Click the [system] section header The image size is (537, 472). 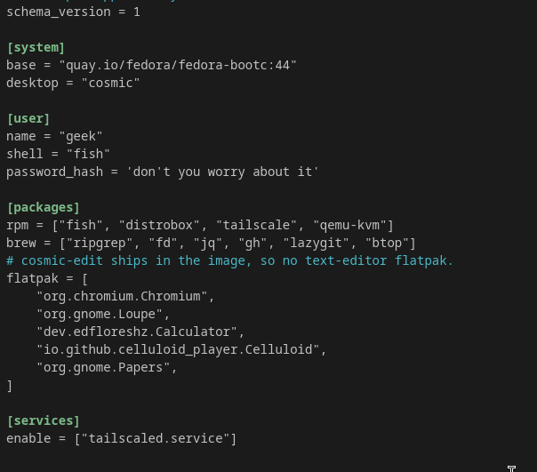[x=36, y=47]
